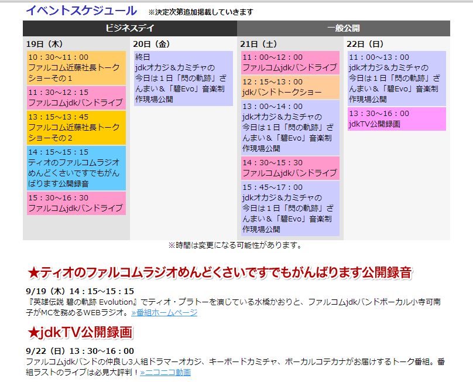Click the 13:00～14:00 音楽制作現場公開 block
The width and height of the screenshot is (473, 382).
click(290, 128)
